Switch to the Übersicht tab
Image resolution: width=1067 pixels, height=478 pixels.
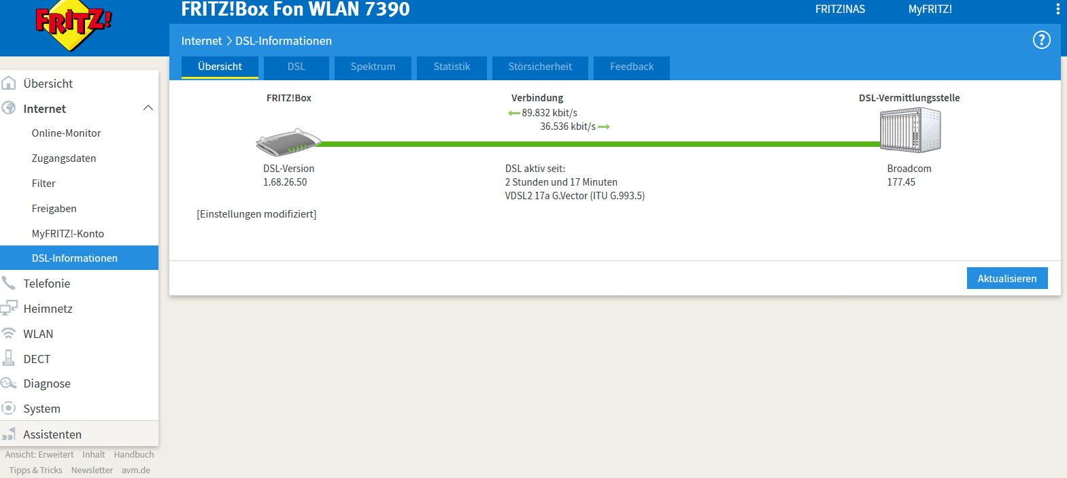(x=220, y=67)
